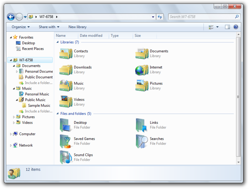Sort by the Type column header

[x=121, y=36]
